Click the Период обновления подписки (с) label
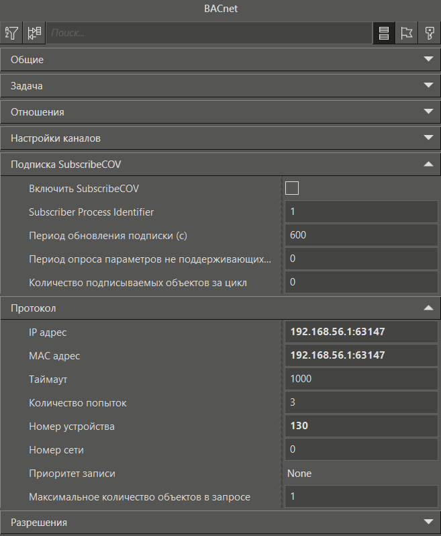This screenshot has height=536, width=441. coord(108,236)
